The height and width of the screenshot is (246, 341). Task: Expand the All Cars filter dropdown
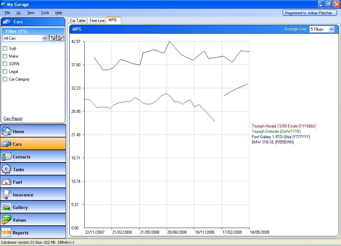click(45, 38)
